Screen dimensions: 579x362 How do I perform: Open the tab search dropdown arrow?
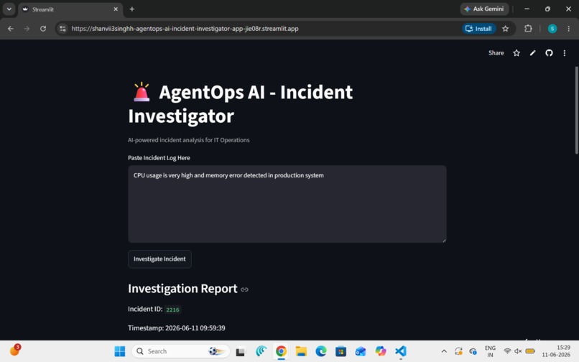pyautogui.click(x=9, y=9)
